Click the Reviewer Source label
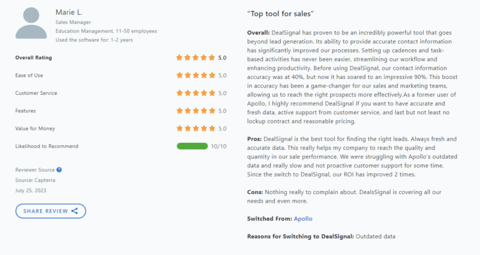This screenshot has height=255, width=484. pyautogui.click(x=35, y=170)
